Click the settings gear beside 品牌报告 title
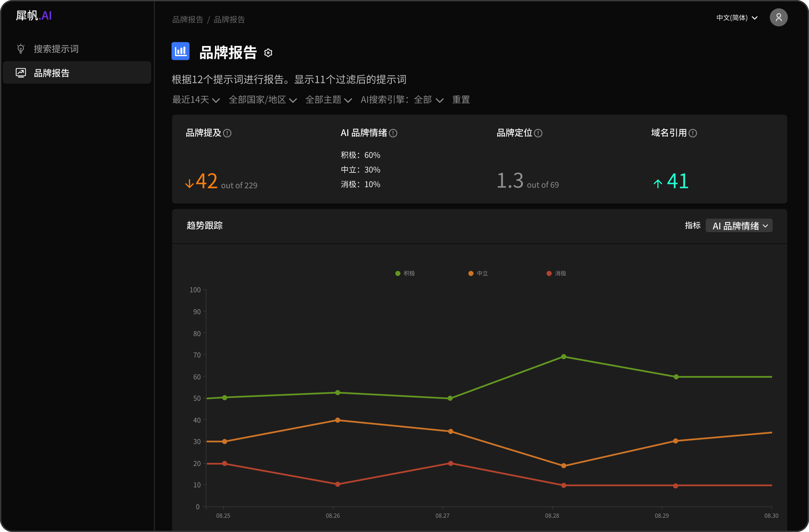 (268, 53)
